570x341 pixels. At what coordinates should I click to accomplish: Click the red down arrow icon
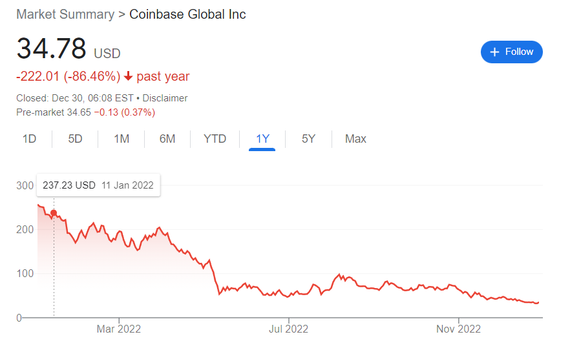click(x=128, y=76)
